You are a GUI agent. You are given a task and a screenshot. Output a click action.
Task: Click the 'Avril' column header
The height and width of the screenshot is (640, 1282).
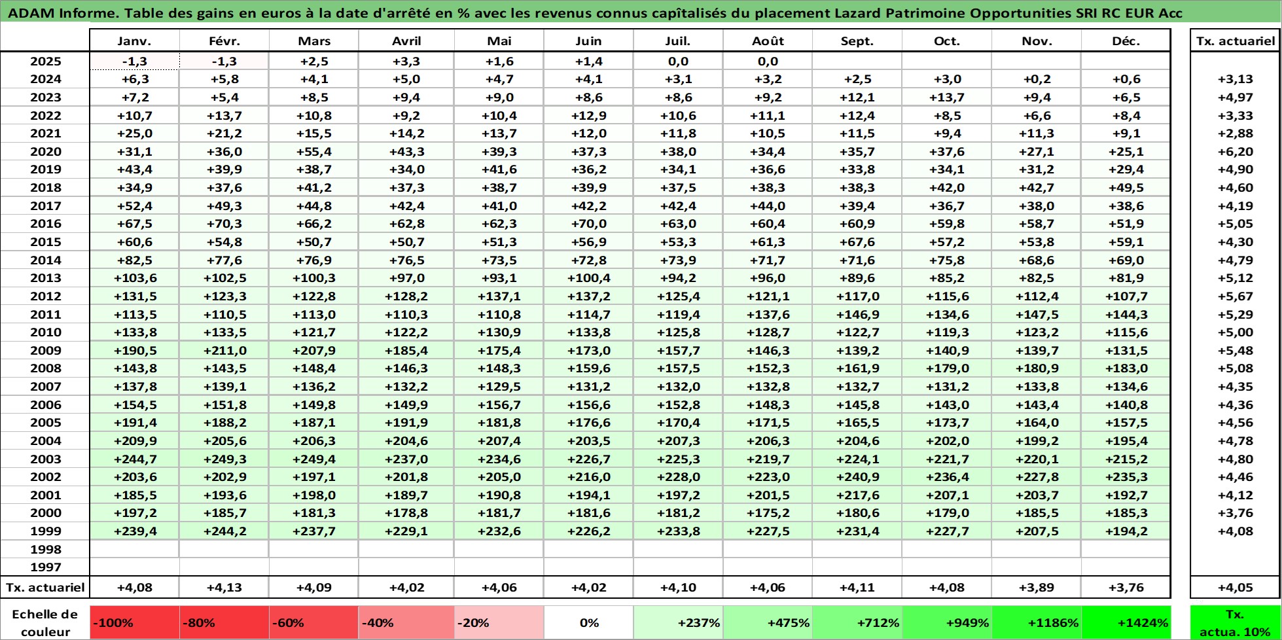pos(406,41)
